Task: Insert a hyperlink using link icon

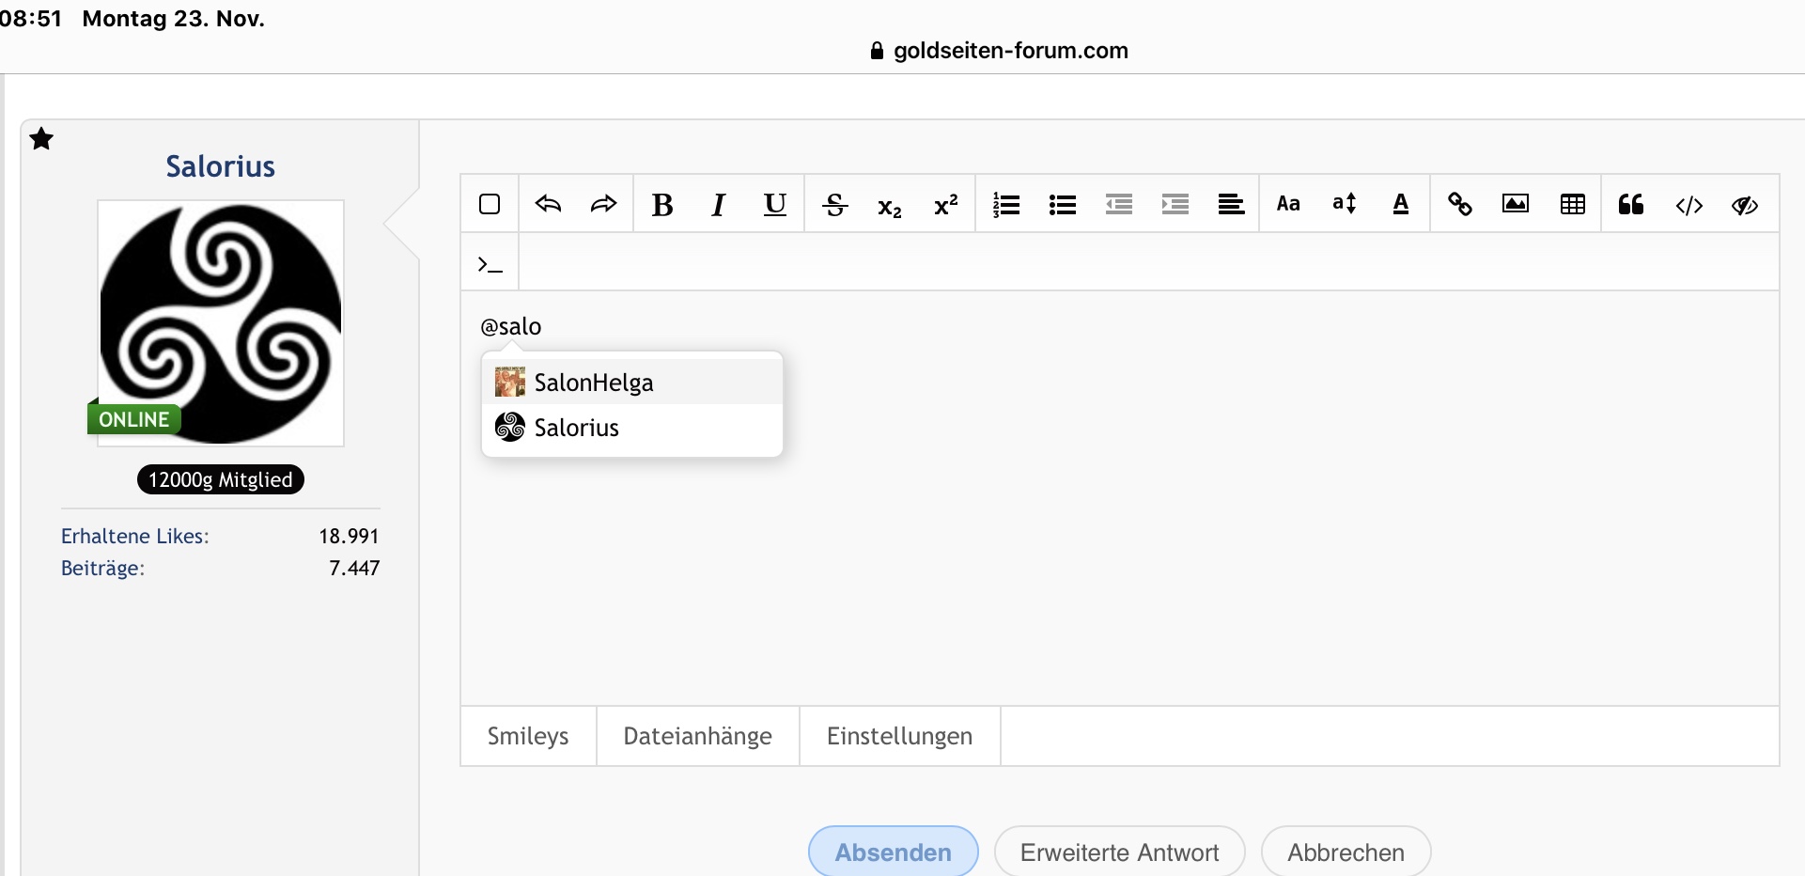Action: coord(1459,205)
